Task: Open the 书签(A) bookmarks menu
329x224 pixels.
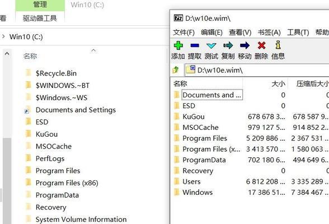Action: point(269,32)
